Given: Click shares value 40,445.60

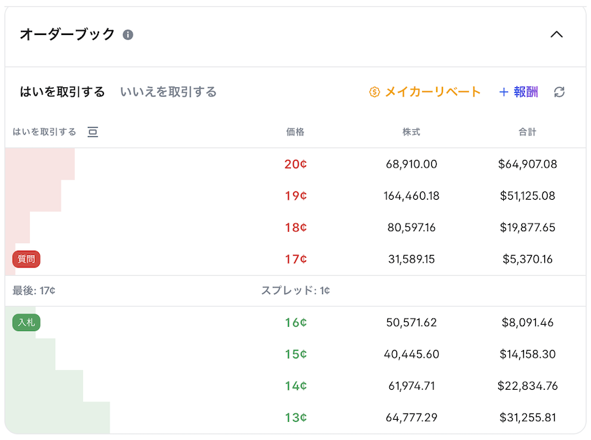Looking at the screenshot, I should click(411, 354).
